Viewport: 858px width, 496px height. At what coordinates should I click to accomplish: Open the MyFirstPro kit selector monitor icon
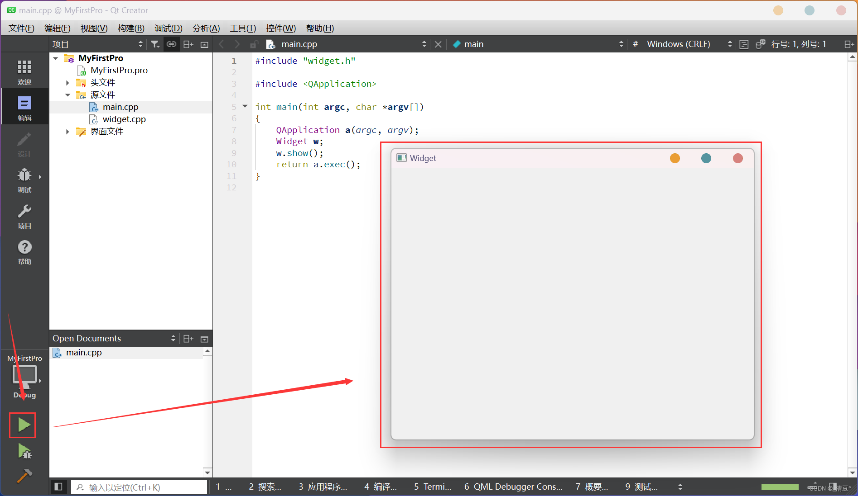(24, 376)
